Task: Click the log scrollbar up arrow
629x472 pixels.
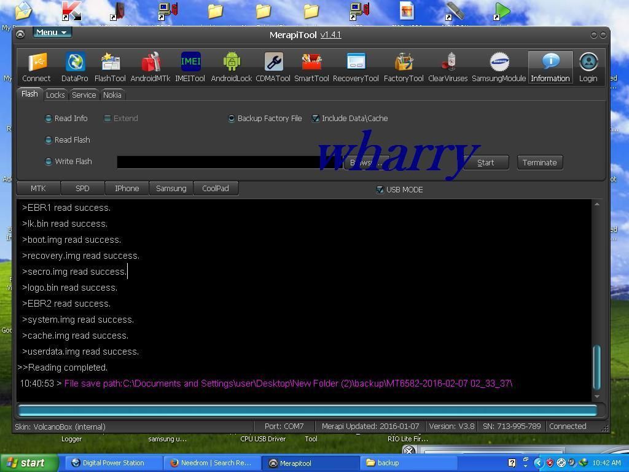Action: click(x=597, y=204)
